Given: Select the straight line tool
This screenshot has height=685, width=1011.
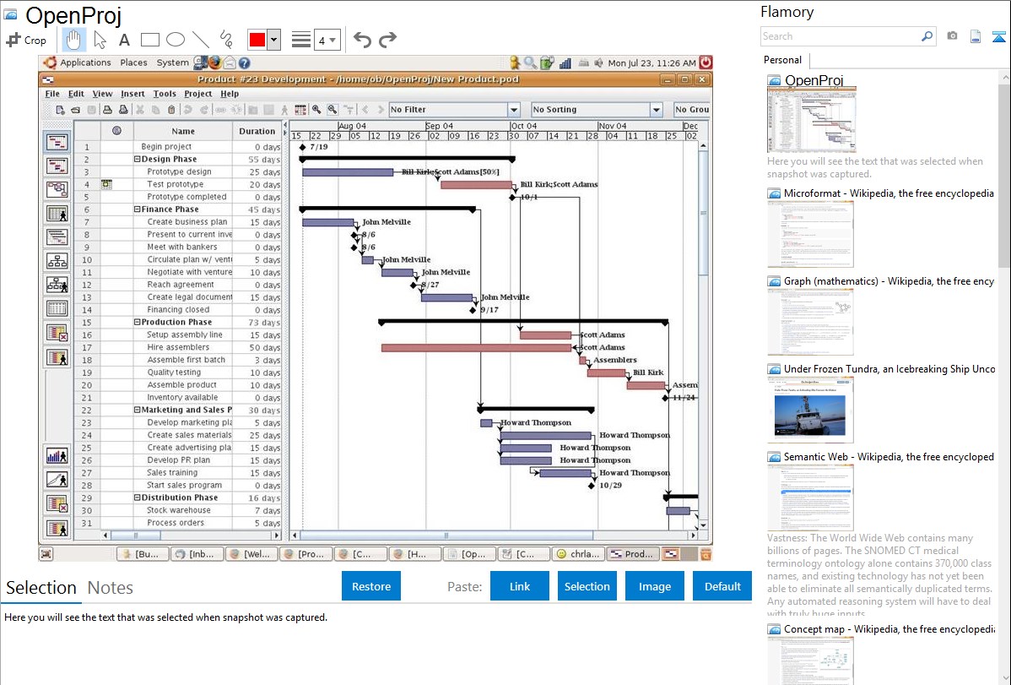Looking at the screenshot, I should (201, 40).
